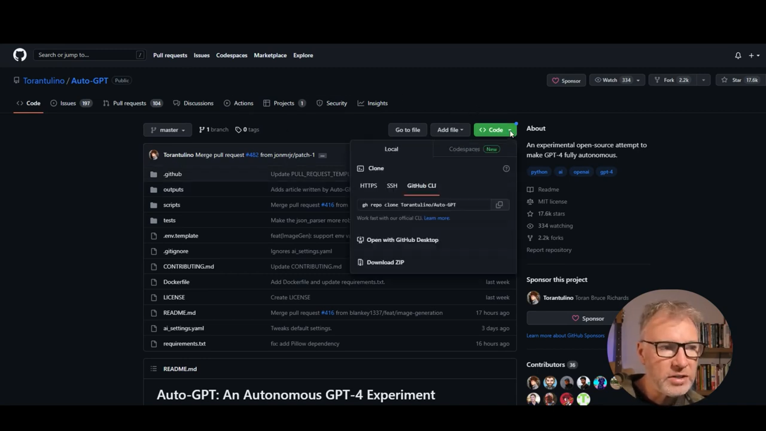The image size is (766, 431).
Task: Switch to the HTTPS clone tab
Action: pyautogui.click(x=369, y=186)
